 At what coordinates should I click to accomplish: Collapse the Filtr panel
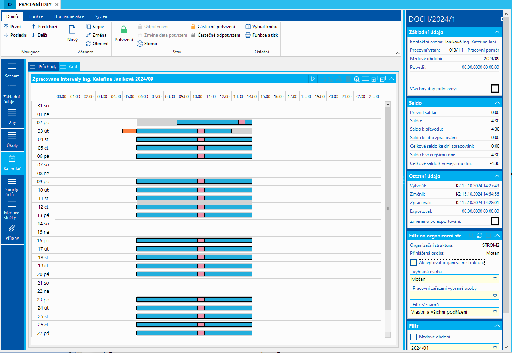[497, 326]
